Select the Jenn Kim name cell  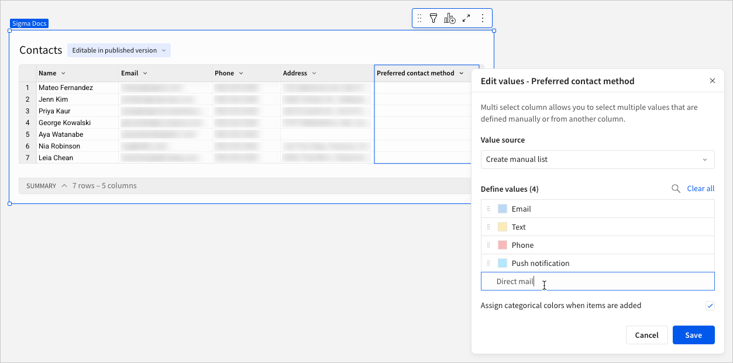click(78, 99)
